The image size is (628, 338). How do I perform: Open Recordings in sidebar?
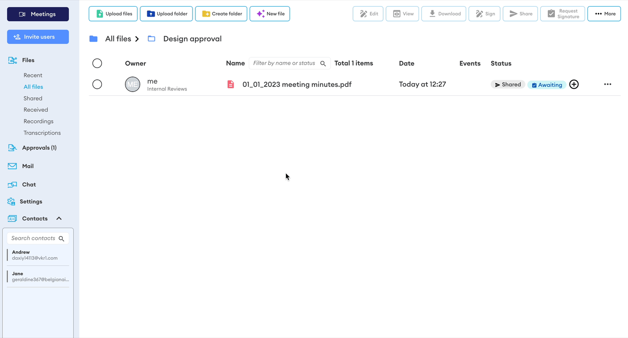click(38, 121)
